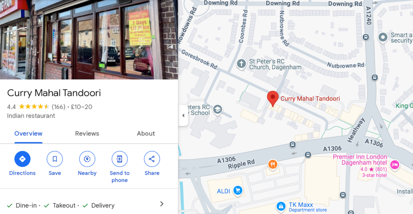Open Premier Inn hotel bed marker

pyautogui.click(x=394, y=165)
